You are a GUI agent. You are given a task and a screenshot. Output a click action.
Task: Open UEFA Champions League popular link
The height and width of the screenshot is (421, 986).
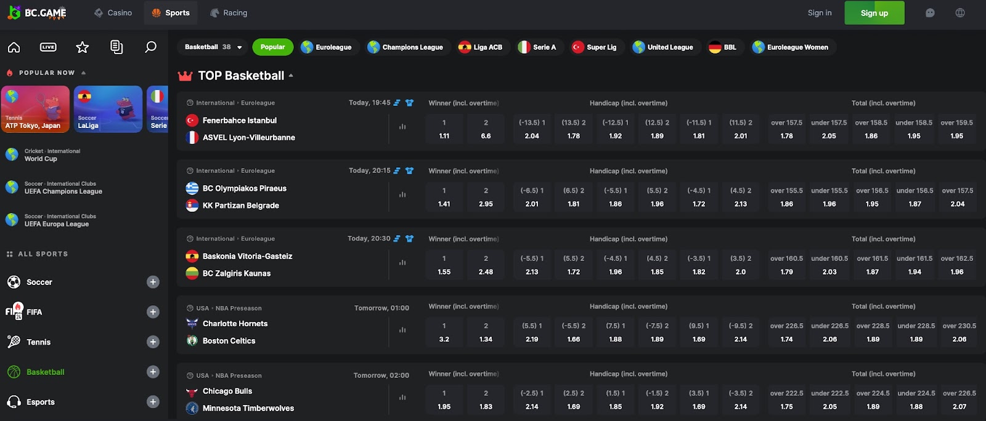[x=63, y=188]
